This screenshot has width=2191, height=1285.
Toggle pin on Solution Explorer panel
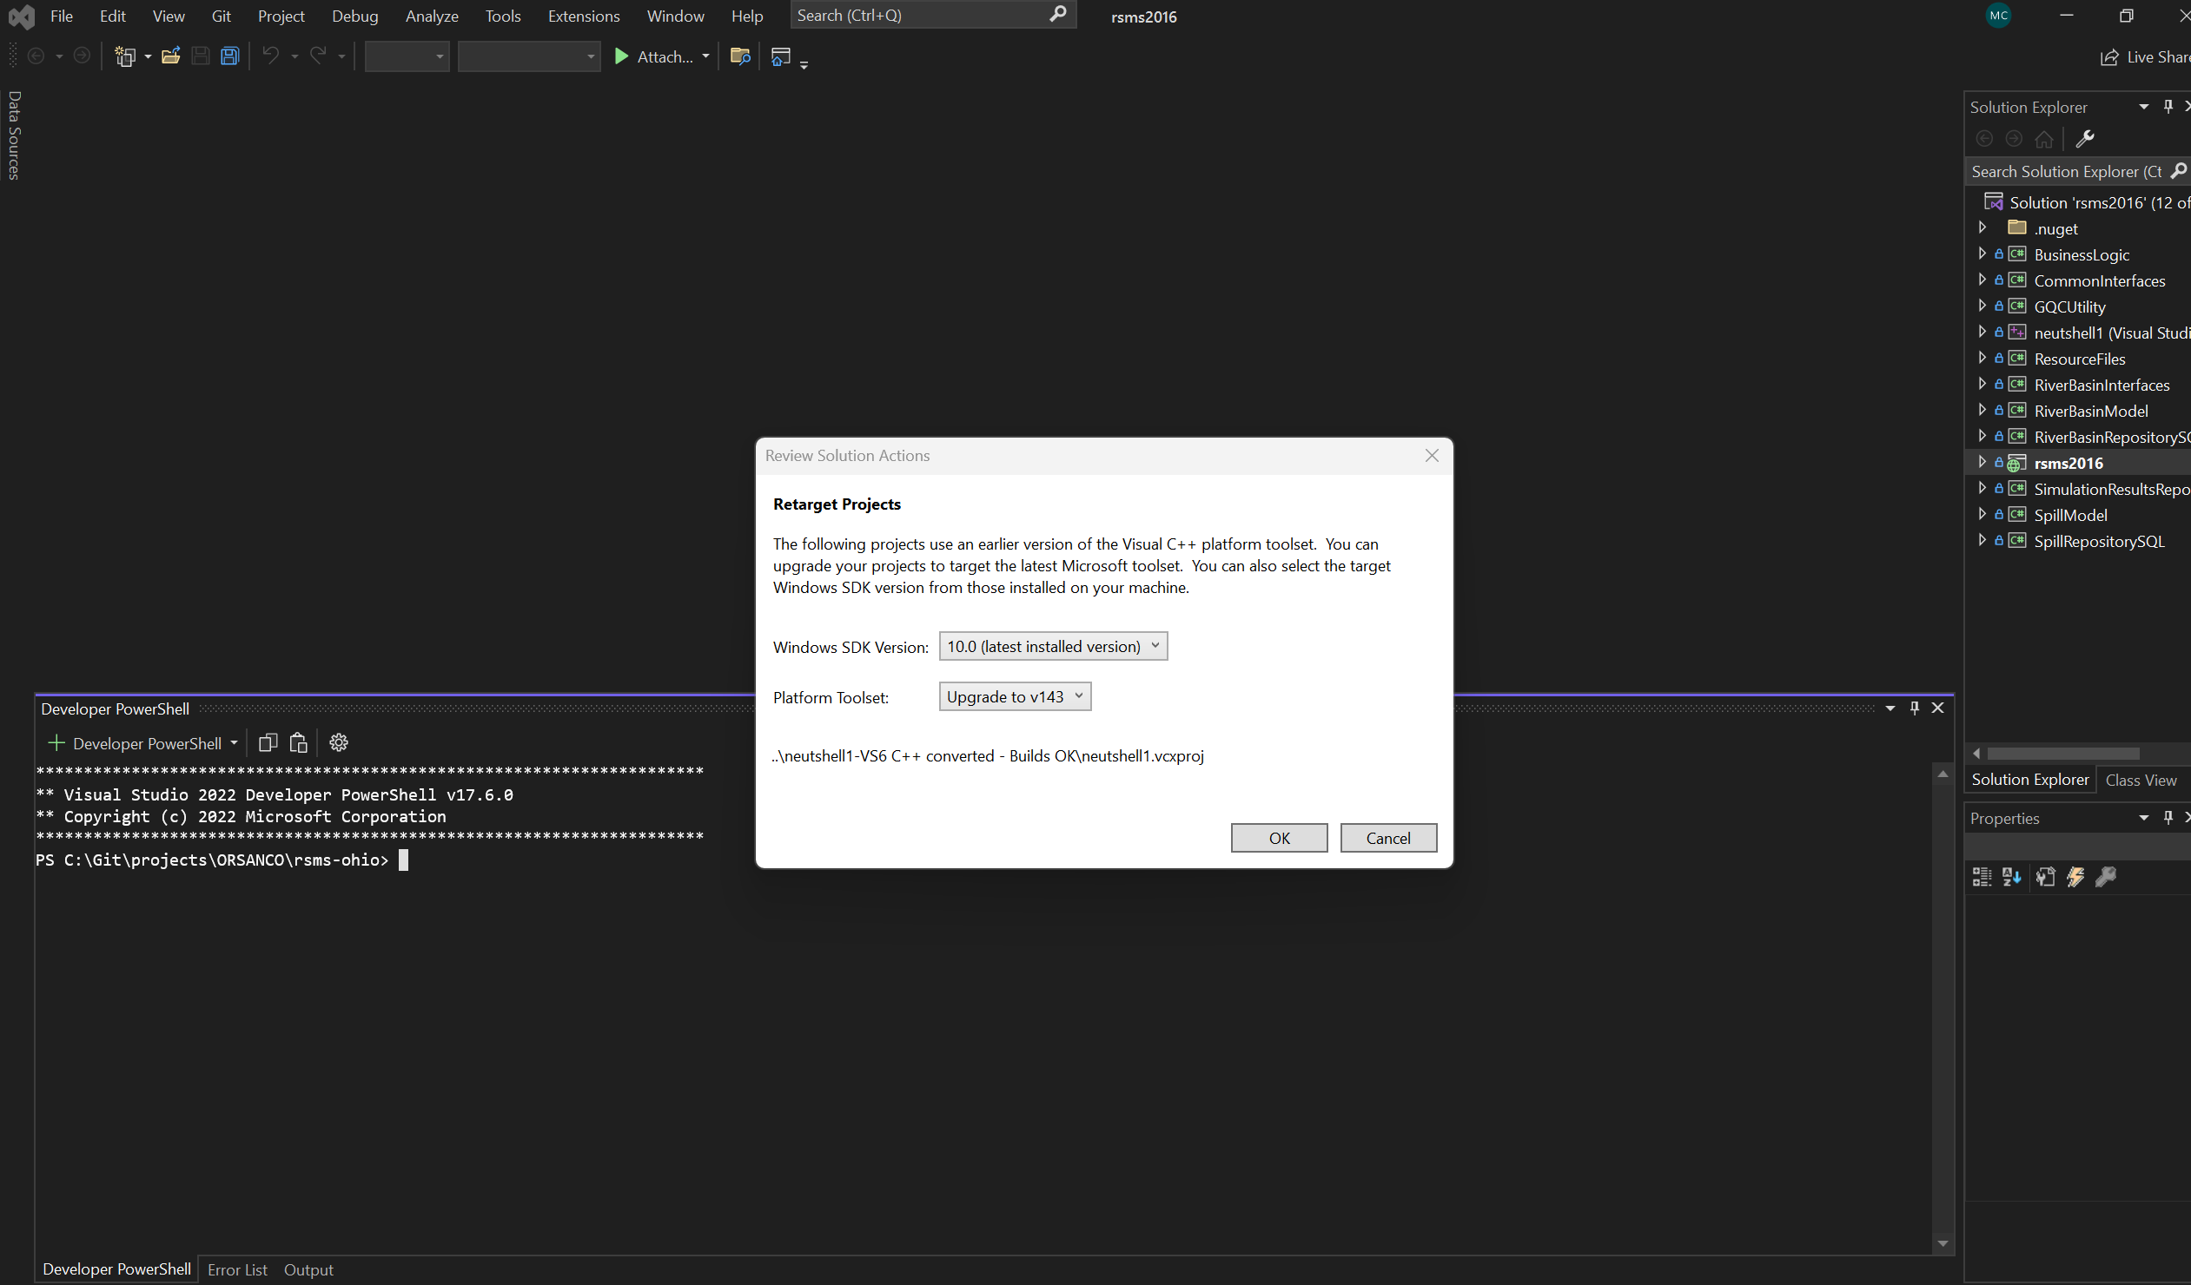(2168, 107)
